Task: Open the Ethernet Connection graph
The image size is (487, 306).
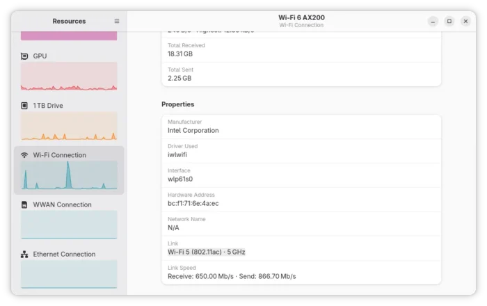Action: point(69,274)
